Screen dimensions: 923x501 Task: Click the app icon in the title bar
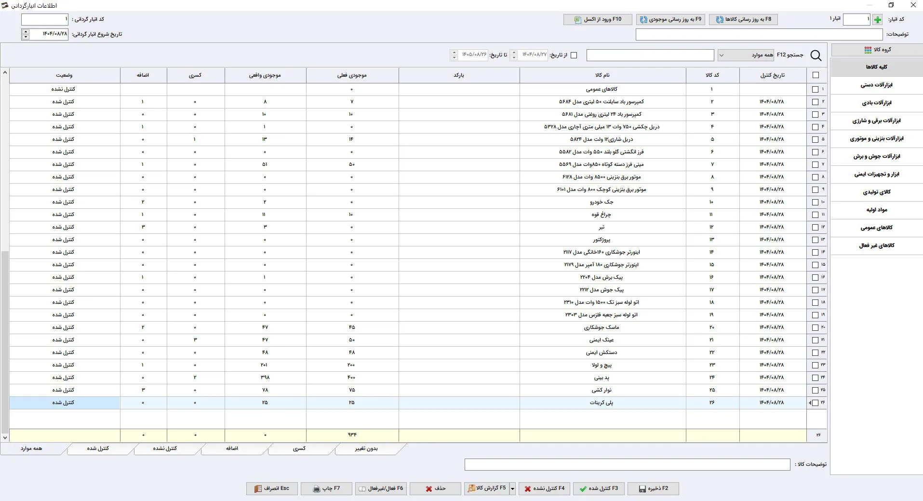5,5
